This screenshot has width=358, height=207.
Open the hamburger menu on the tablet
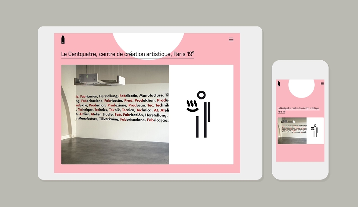231,39
